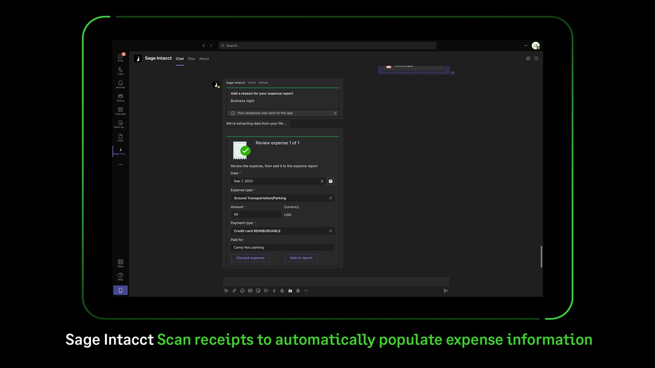The image size is (655, 368).
Task: Open the Activity bell in the sidebar
Action: 120,84
